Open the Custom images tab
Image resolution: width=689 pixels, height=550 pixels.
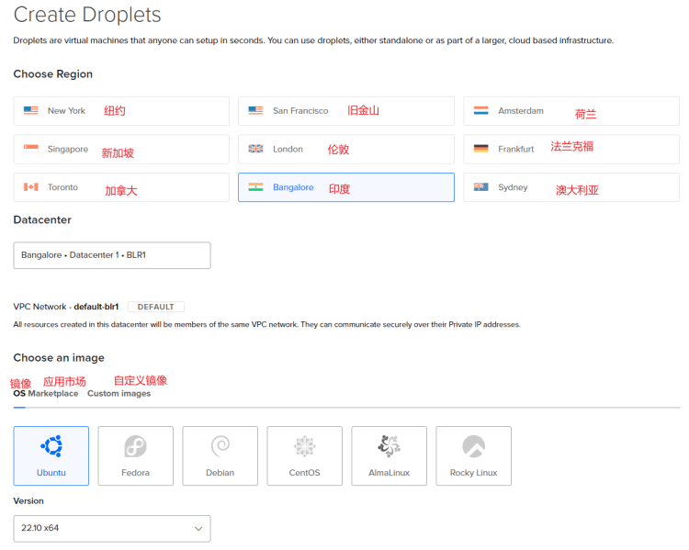[119, 393]
